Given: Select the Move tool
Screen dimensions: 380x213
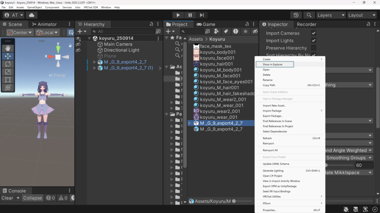Looking at the screenshot, I should pyautogui.click(x=8, y=56).
